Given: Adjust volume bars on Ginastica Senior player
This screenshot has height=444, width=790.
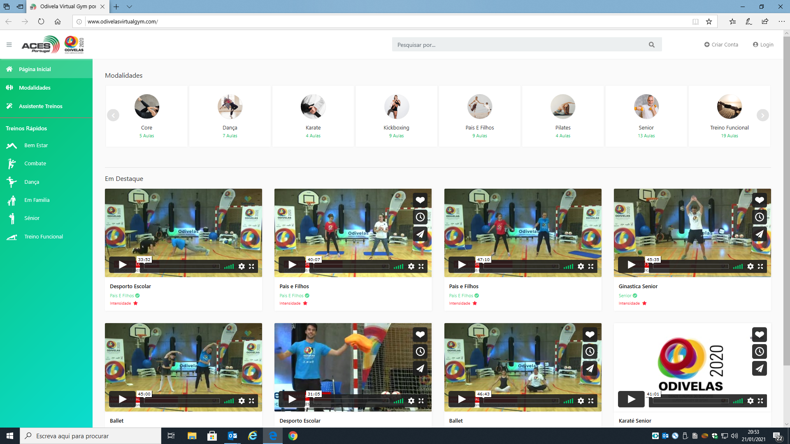Looking at the screenshot, I should pos(738,266).
